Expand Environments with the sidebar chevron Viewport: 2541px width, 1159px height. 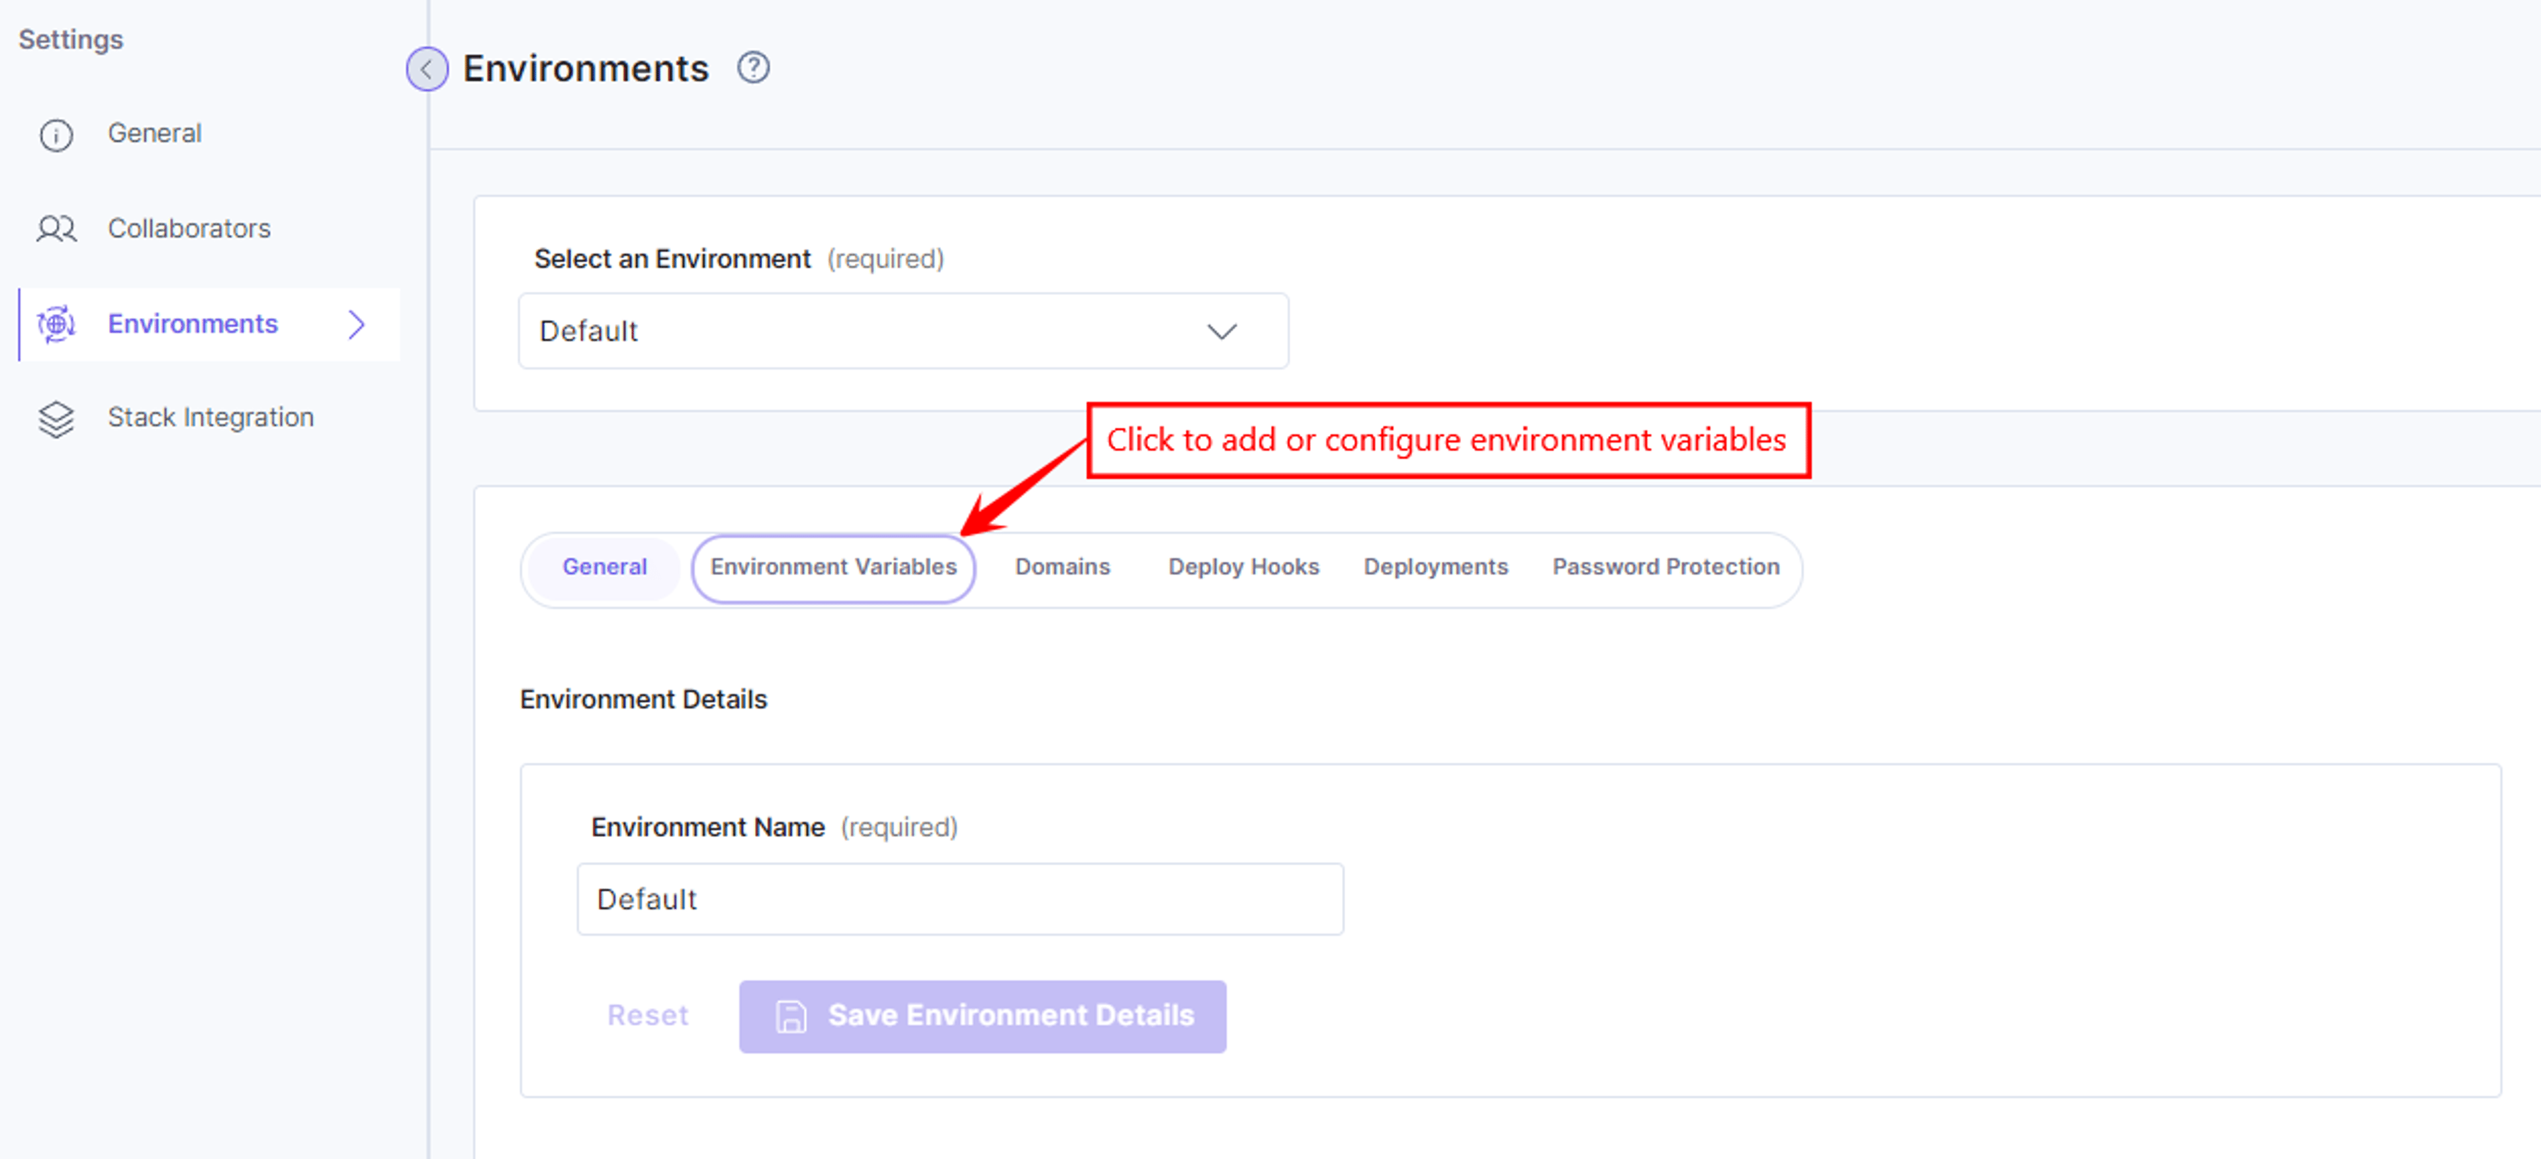tap(357, 323)
